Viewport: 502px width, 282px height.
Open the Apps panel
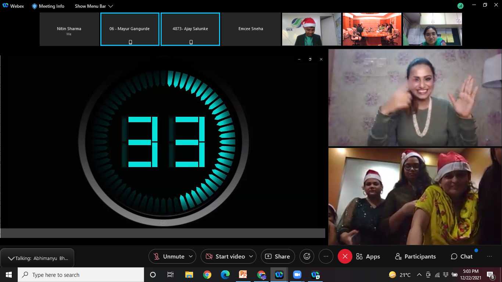pos(368,256)
